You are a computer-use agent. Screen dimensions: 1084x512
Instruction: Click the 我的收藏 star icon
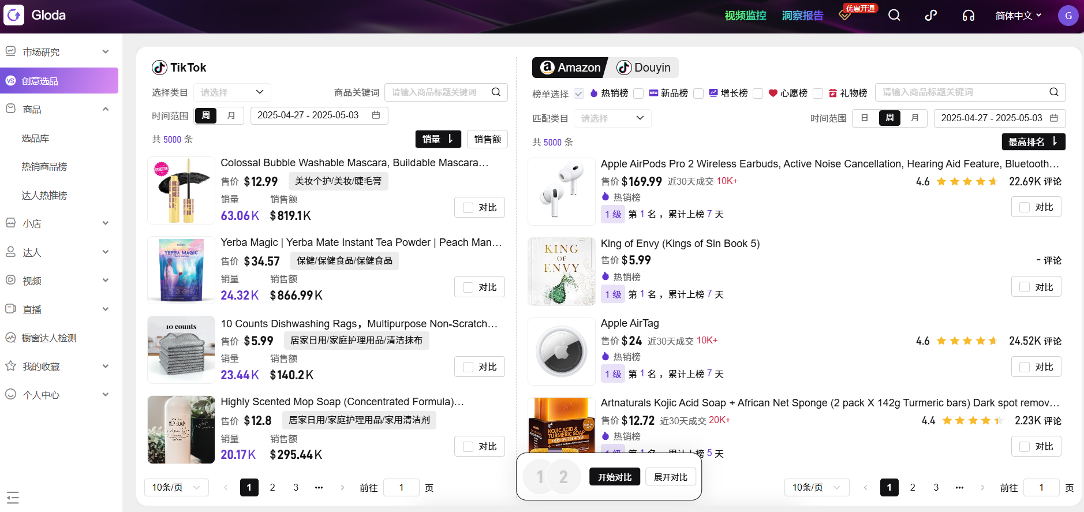pyautogui.click(x=10, y=366)
